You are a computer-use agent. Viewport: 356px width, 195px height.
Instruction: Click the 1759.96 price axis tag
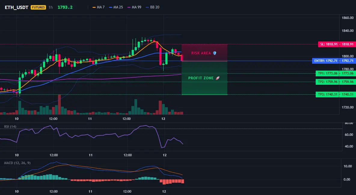[348, 82]
